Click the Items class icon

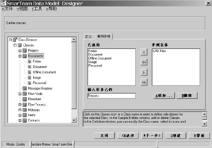coord(24,115)
